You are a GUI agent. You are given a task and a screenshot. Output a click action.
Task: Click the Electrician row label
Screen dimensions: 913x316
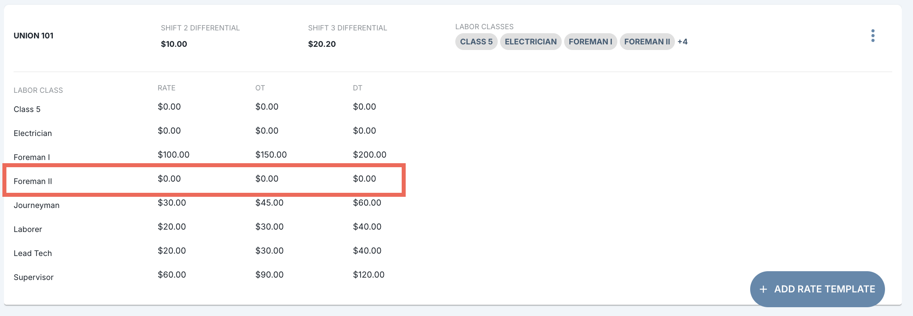click(x=33, y=133)
